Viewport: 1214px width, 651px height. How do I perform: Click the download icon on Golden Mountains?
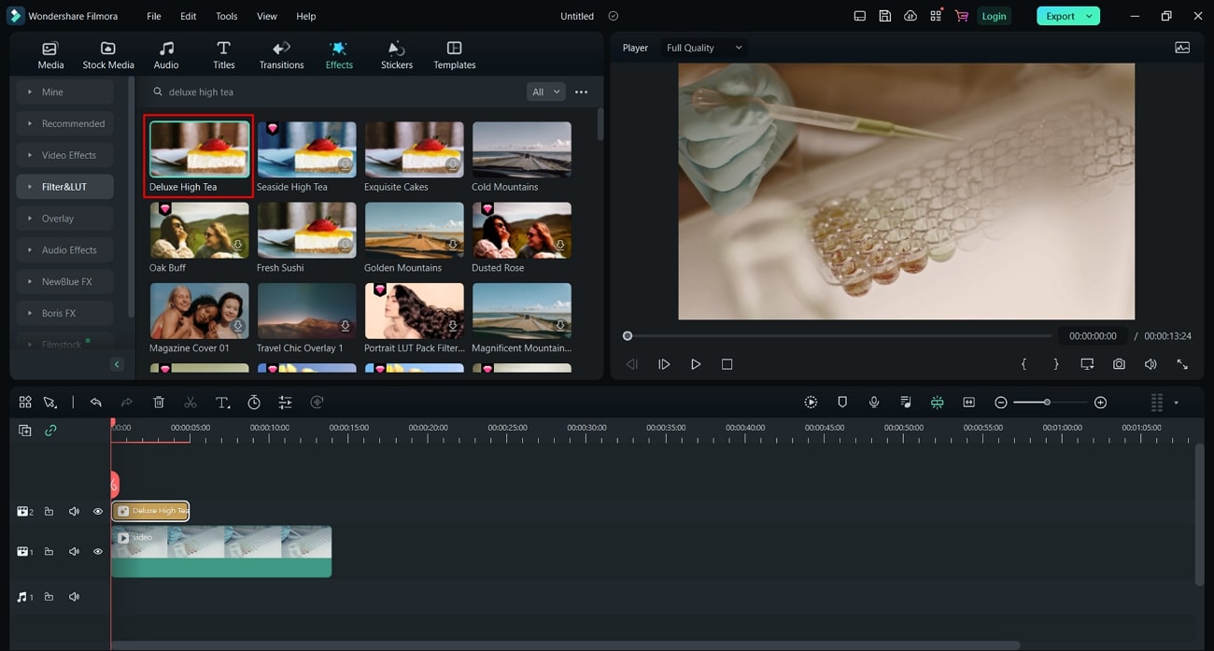453,246
